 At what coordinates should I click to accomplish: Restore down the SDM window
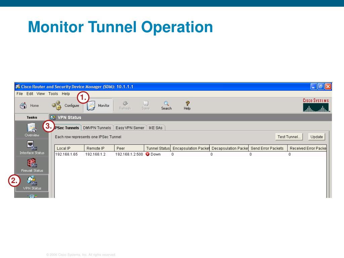[x=321, y=86]
